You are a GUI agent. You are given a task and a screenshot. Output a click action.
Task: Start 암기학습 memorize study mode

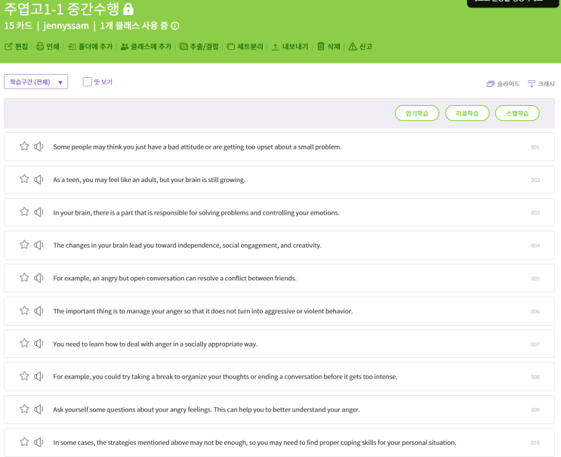(417, 113)
